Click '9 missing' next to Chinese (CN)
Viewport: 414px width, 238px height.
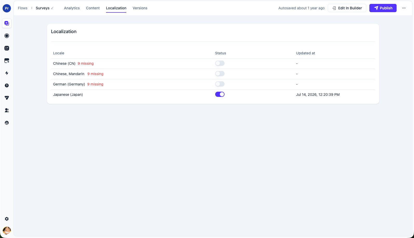click(x=86, y=63)
